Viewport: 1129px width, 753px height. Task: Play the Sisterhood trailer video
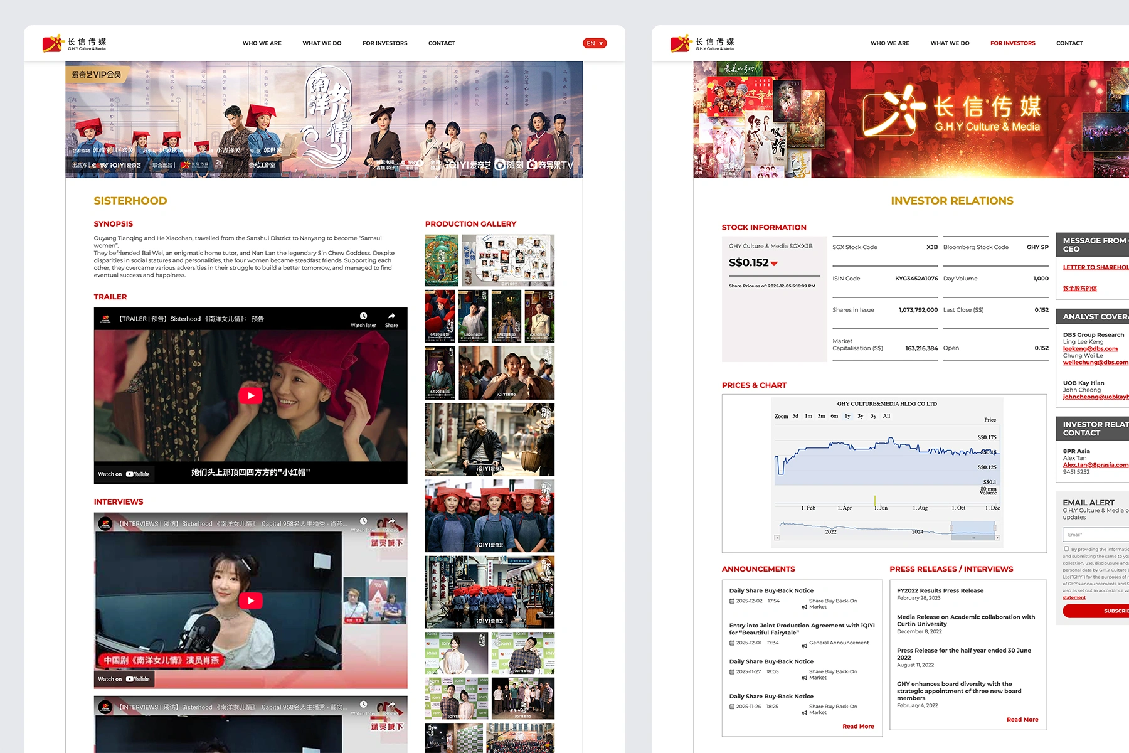coord(250,395)
